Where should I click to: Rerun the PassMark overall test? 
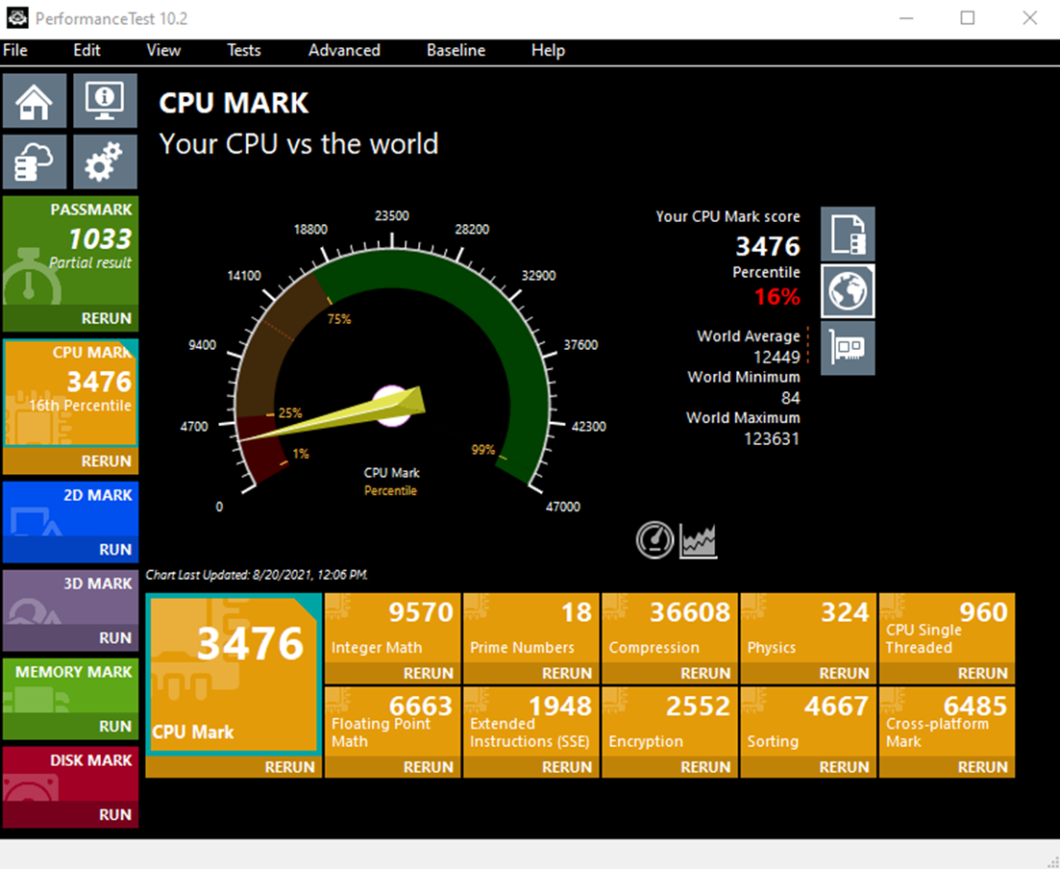[71, 318]
